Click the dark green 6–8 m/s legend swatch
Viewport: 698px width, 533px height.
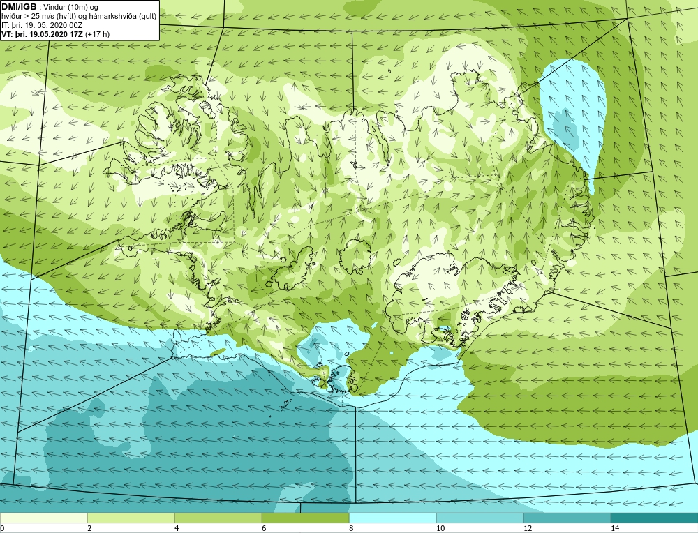coord(306,518)
